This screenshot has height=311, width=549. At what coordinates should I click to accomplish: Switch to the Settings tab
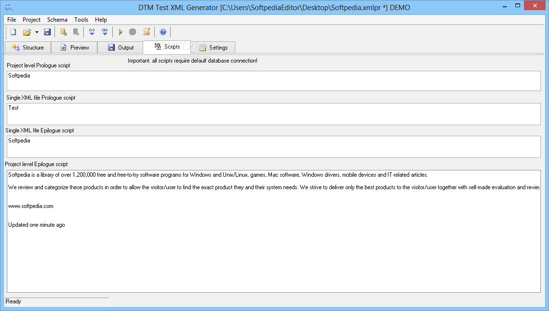[213, 48]
